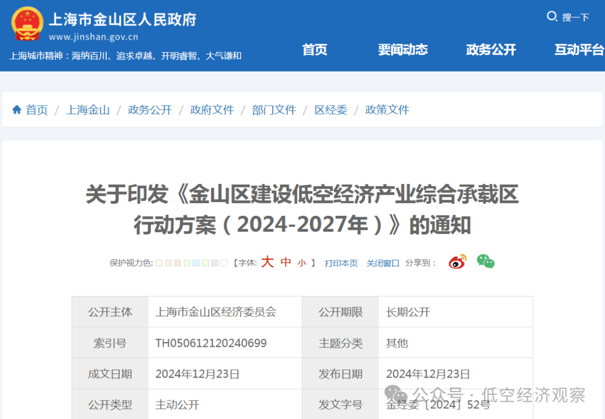This screenshot has width=605, height=419.
Task: Select peach eye-protection color swatch
Action: point(168,263)
